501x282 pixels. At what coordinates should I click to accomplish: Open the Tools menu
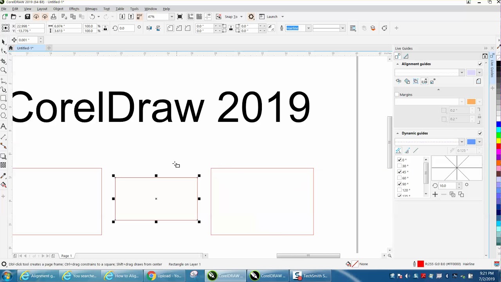tap(134, 9)
